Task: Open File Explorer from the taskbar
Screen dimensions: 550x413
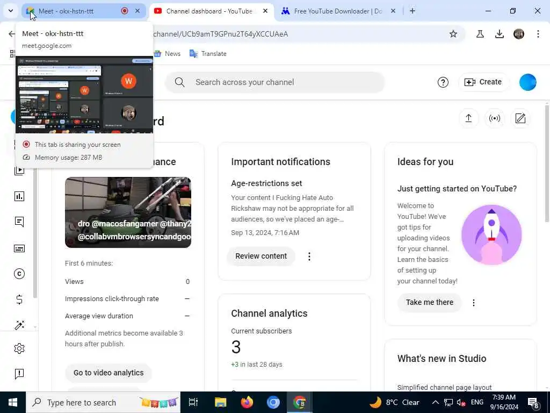Action: point(220,402)
